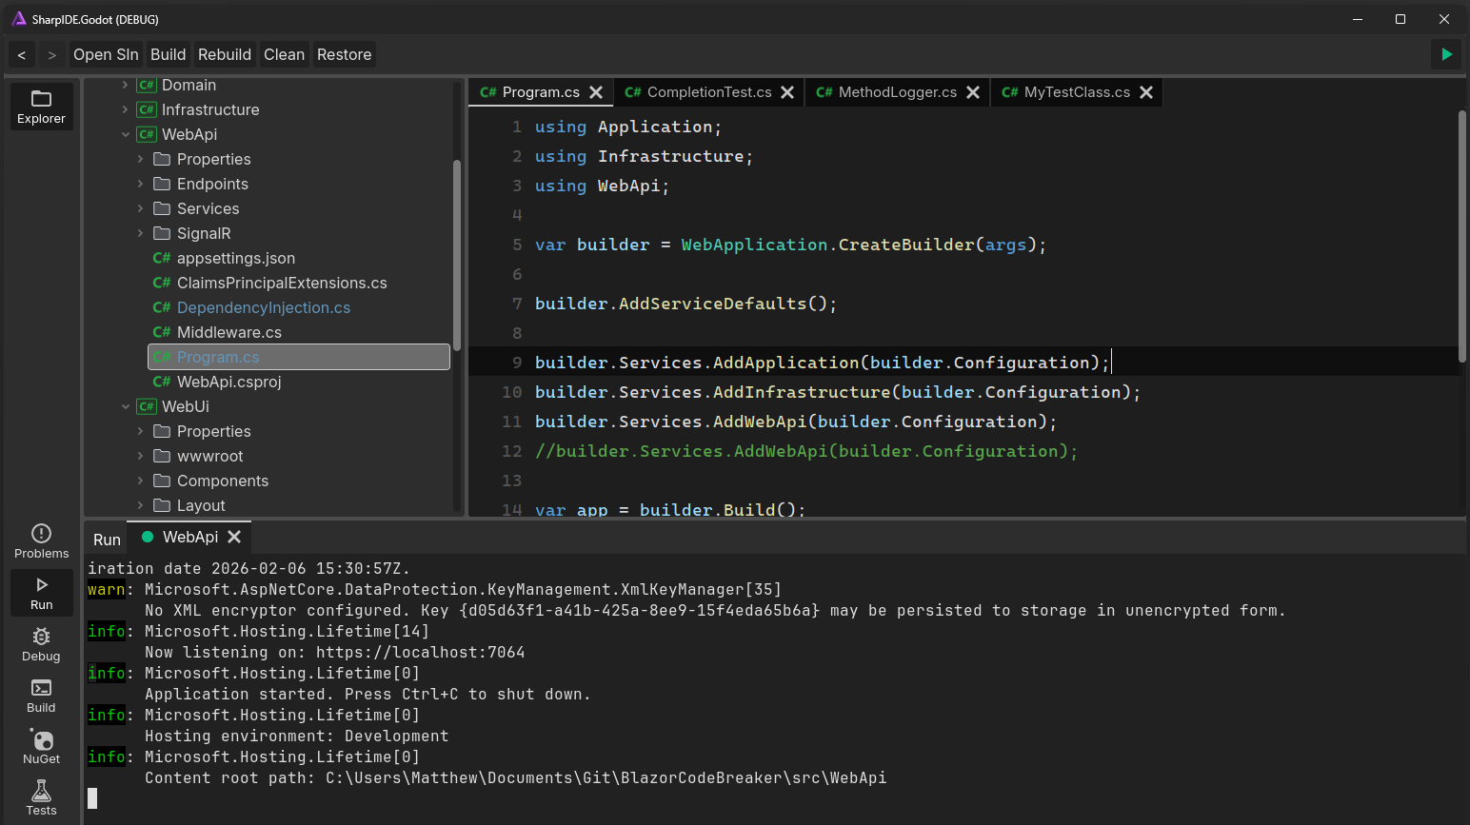Click the Services folder icon
The height and width of the screenshot is (825, 1470).
(162, 208)
